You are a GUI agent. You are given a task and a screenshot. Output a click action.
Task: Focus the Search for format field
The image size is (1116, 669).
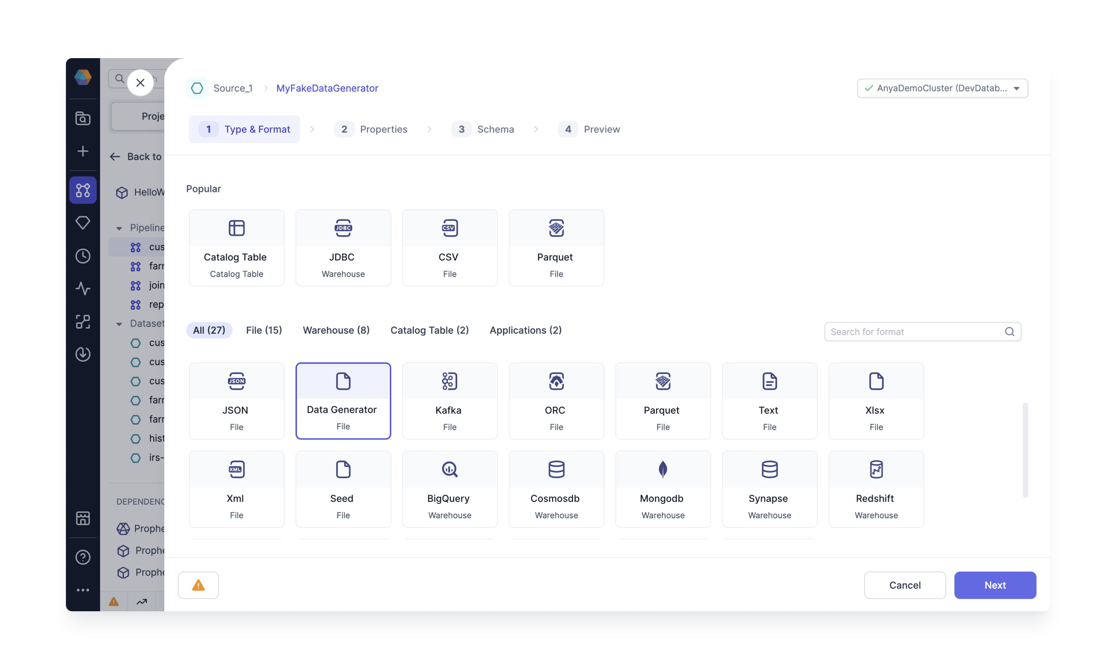tap(922, 332)
